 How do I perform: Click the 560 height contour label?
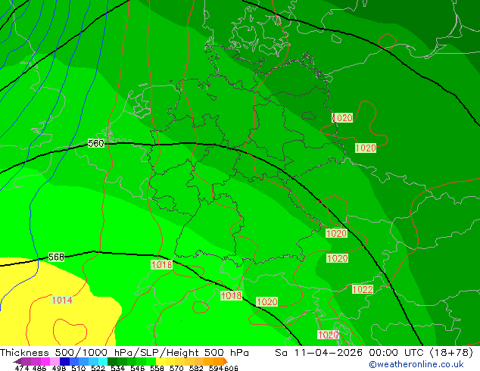click(x=96, y=143)
